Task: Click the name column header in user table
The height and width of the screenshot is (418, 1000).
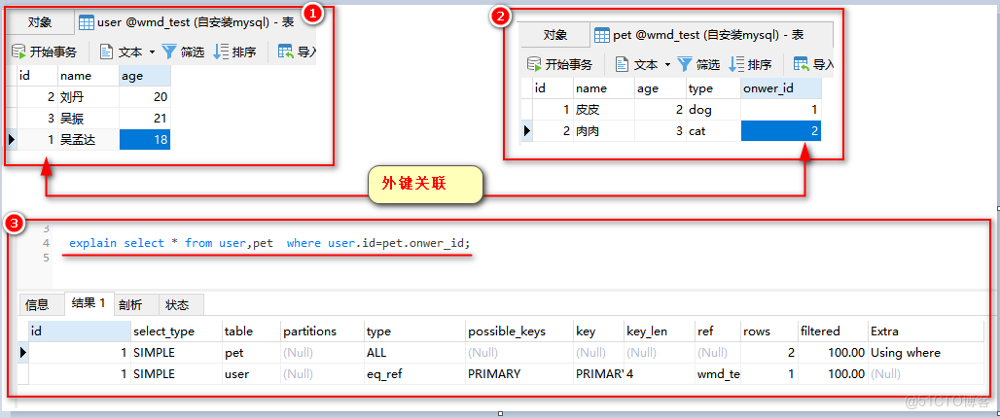Action: 89,76
